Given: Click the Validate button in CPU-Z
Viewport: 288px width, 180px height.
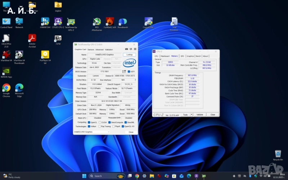Looking at the screenshot, I should [200, 114].
